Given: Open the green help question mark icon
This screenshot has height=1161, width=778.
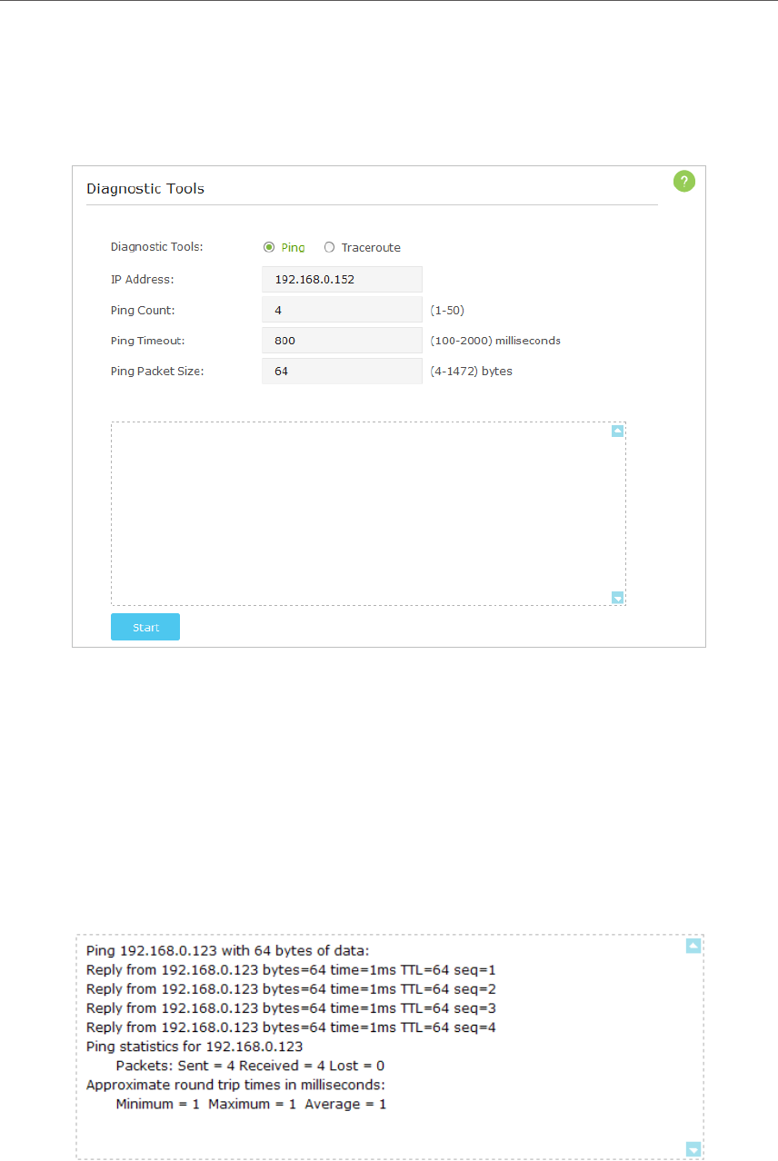Looking at the screenshot, I should click(x=683, y=182).
